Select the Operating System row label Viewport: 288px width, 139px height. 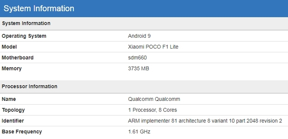point(24,36)
